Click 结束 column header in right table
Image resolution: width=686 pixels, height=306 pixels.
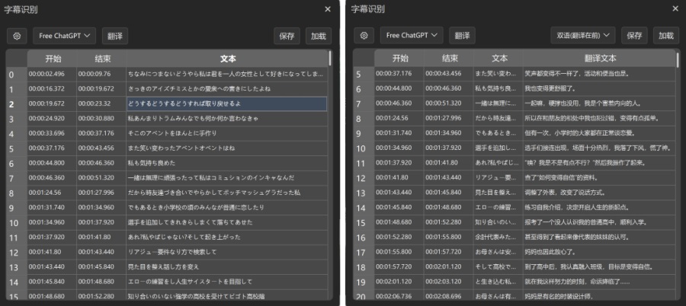pyautogui.click(x=449, y=58)
